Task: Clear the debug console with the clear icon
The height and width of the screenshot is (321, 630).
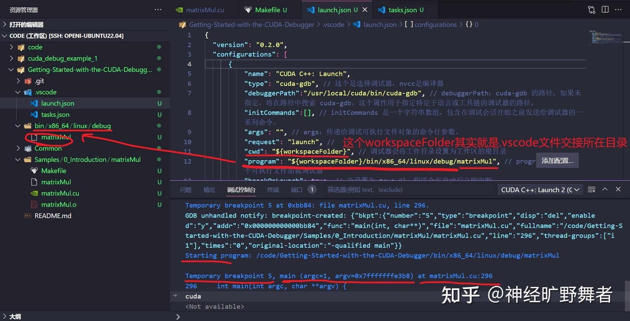Action: click(591, 189)
